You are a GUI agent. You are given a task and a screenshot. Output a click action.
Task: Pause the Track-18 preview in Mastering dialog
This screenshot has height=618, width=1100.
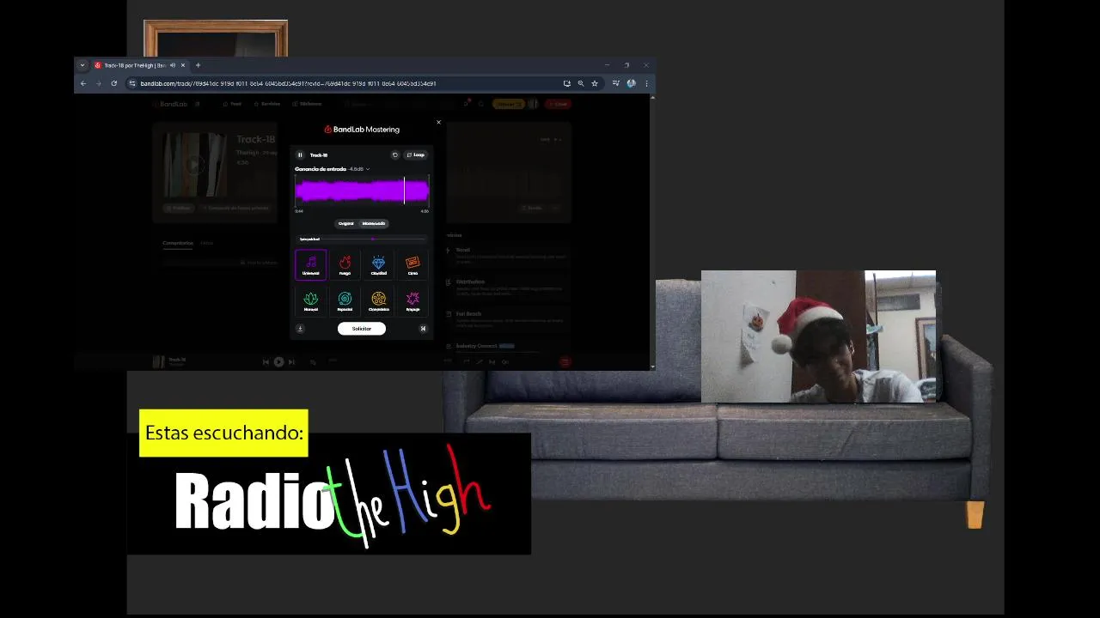pyautogui.click(x=300, y=155)
